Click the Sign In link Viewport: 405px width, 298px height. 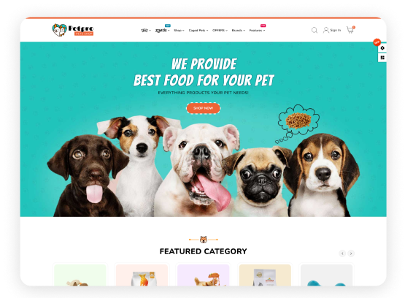(335, 30)
